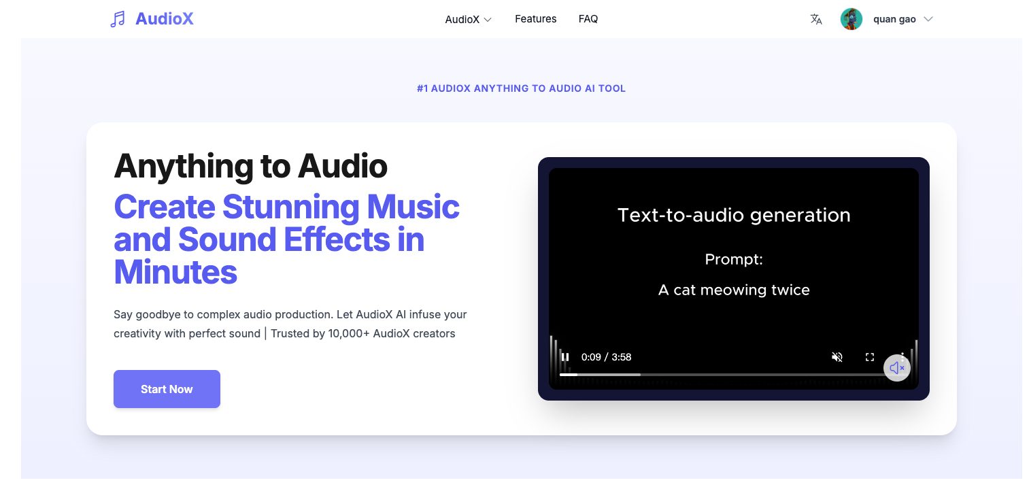
Task: Seek within the video progress bar
Action: (x=726, y=375)
